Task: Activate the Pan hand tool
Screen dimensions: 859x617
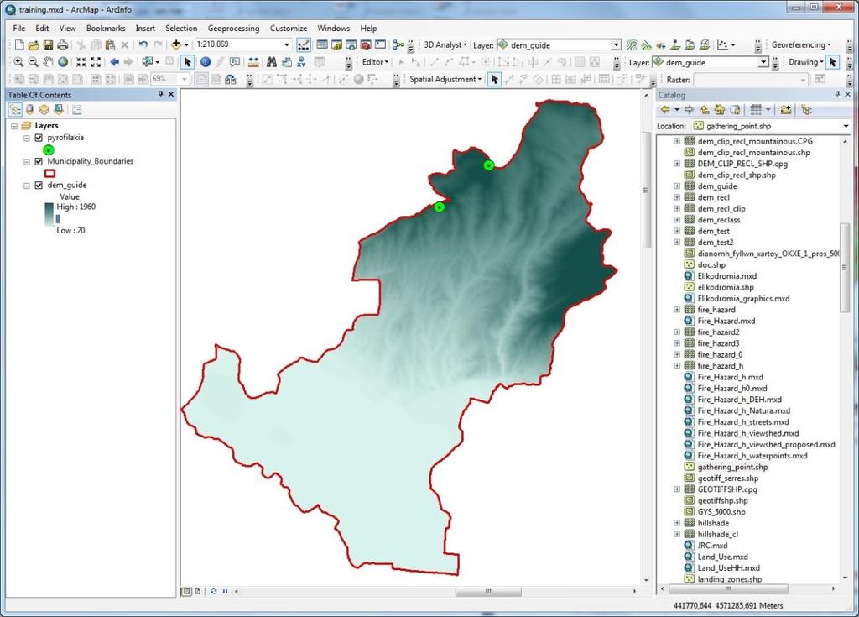Action: (48, 62)
